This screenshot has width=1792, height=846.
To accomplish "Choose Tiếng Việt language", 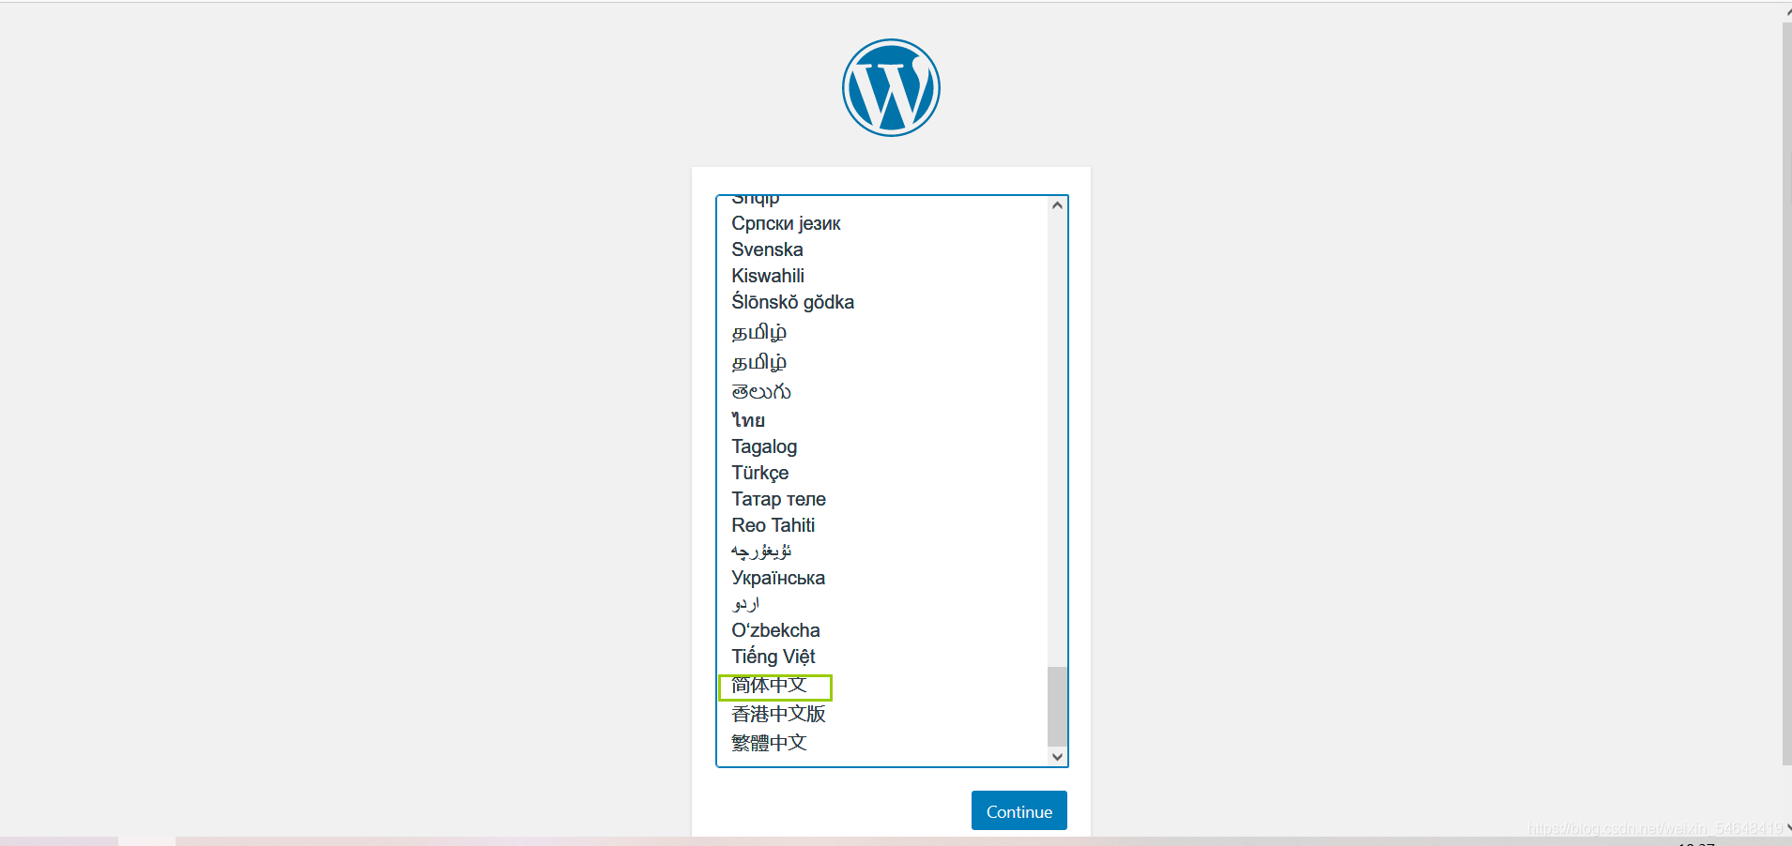I will (x=773, y=657).
